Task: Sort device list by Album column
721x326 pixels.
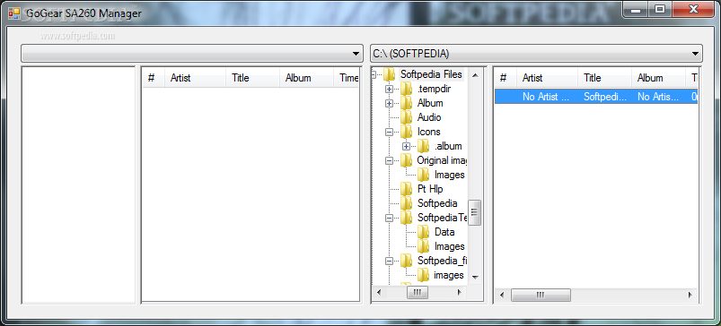Action: point(306,78)
